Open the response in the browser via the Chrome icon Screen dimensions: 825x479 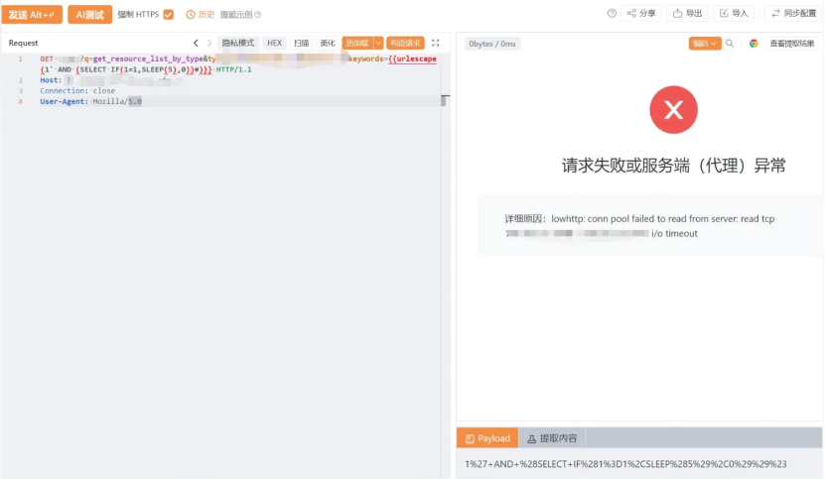(754, 44)
